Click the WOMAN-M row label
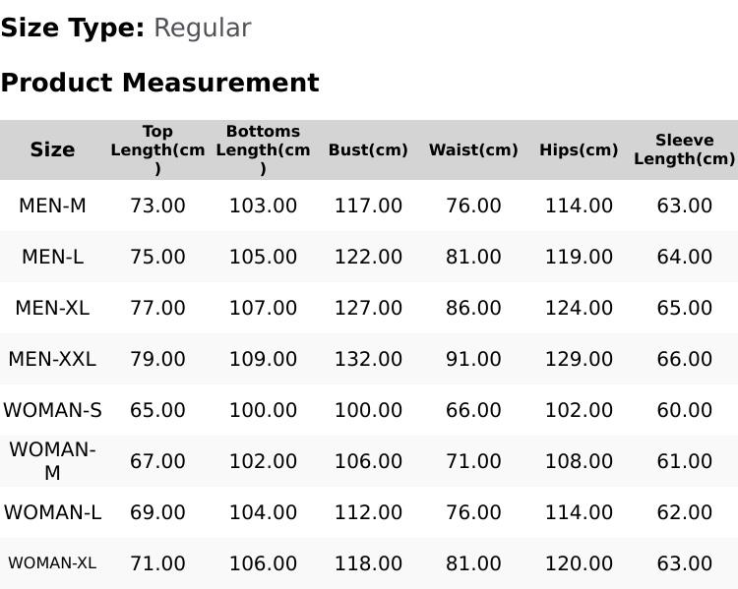Image resolution: width=738 pixels, height=589 pixels. (52, 461)
